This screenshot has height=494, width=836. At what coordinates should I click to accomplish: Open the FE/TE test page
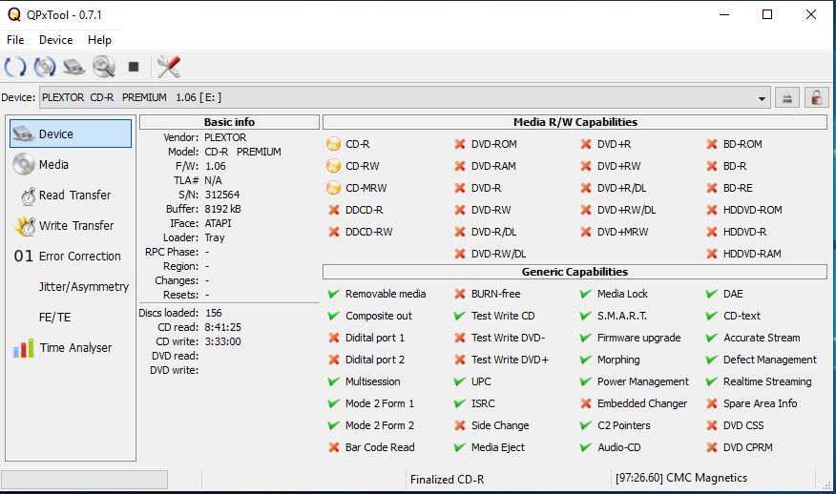pos(71,317)
